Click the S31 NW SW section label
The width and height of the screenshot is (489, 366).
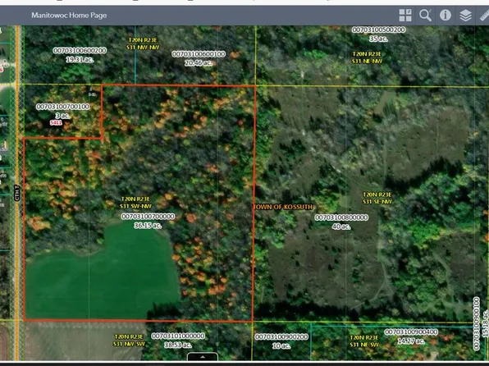tap(129, 344)
